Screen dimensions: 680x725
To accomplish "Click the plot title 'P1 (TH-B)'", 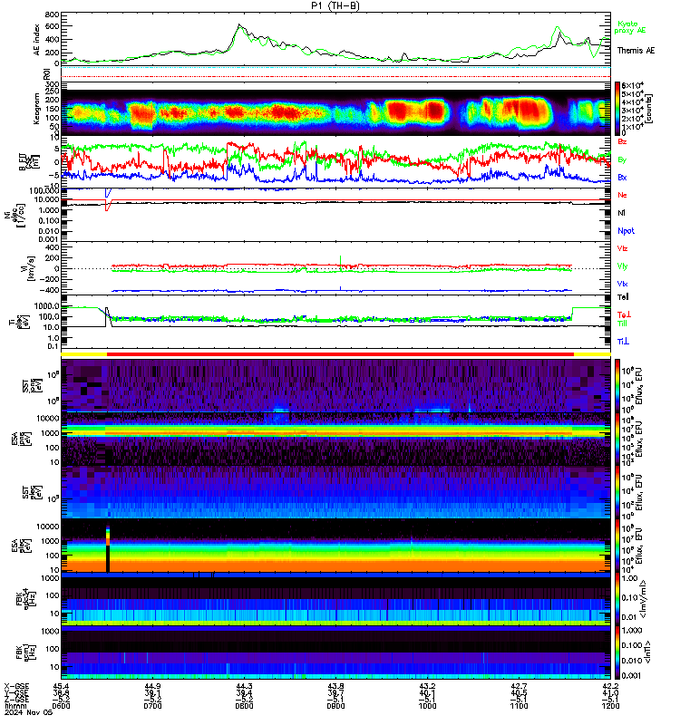I will click(335, 5).
